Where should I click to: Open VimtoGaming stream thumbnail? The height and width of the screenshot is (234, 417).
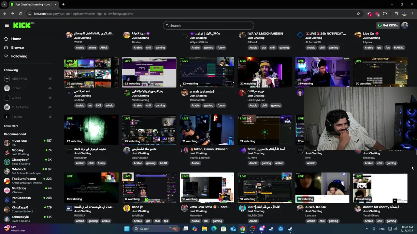(x=149, y=72)
